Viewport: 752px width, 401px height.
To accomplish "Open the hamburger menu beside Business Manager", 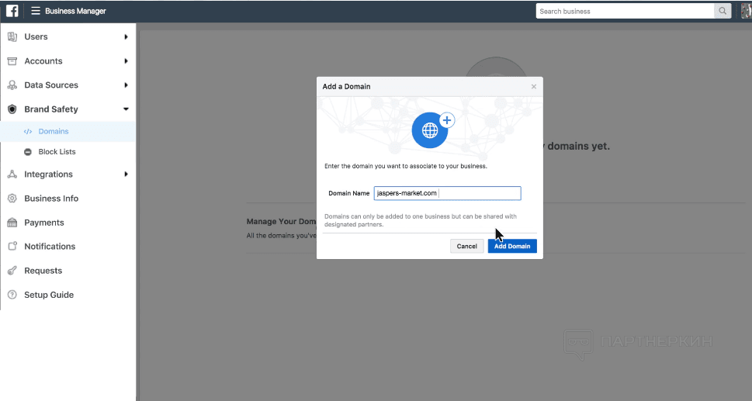I will 36,11.
